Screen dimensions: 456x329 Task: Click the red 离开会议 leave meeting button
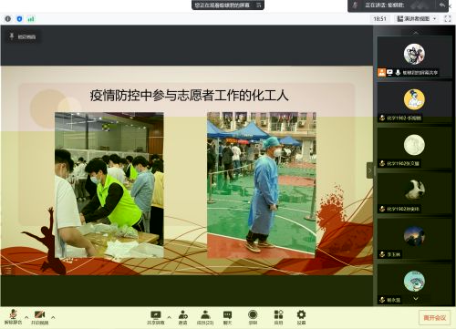click(434, 318)
